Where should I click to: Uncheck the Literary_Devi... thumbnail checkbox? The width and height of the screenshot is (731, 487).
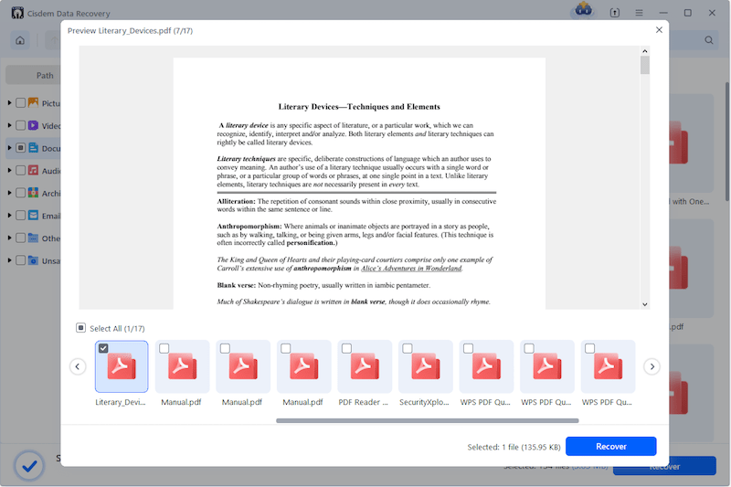coord(103,348)
